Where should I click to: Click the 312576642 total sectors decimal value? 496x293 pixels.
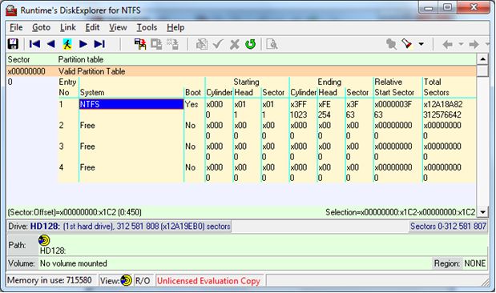[x=442, y=114]
